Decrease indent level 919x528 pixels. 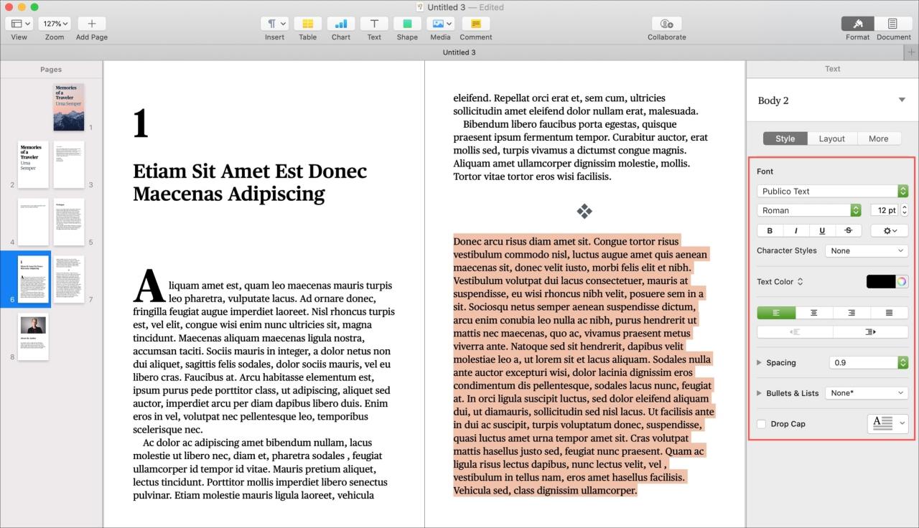point(795,332)
